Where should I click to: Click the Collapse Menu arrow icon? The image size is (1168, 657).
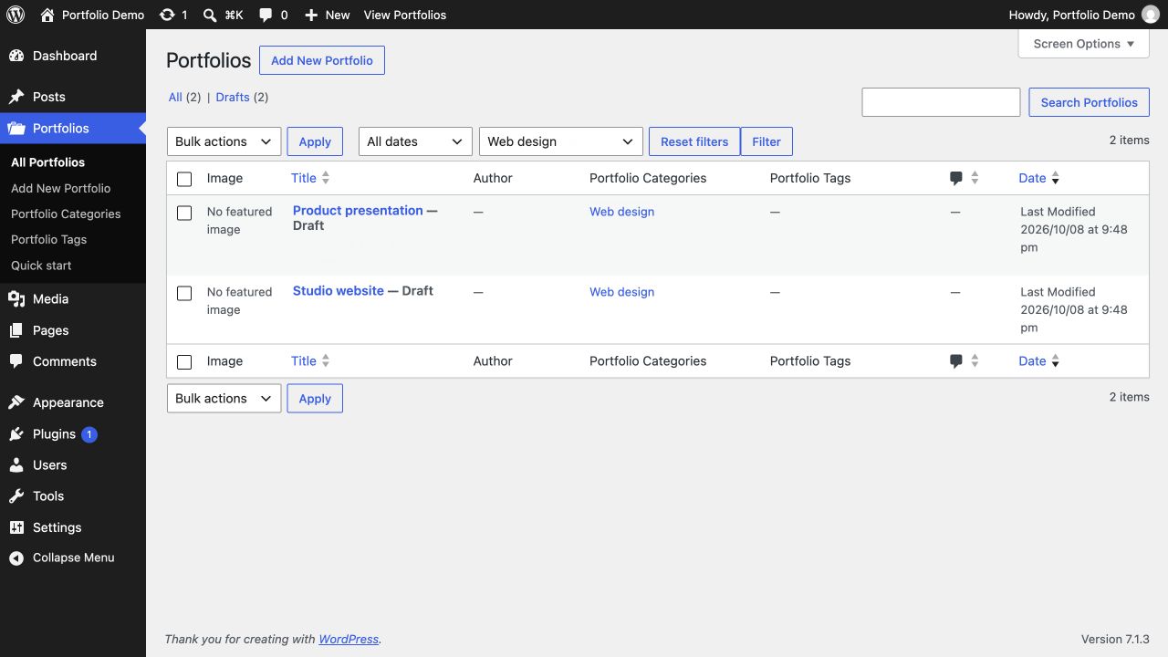click(x=16, y=558)
